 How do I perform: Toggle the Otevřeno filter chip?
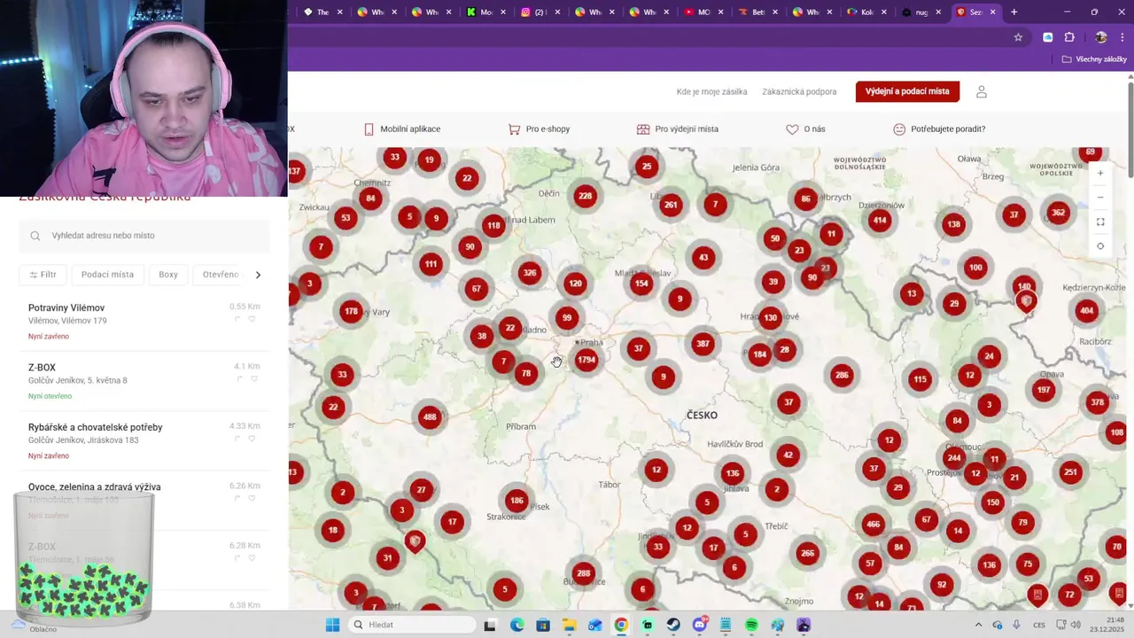(220, 275)
